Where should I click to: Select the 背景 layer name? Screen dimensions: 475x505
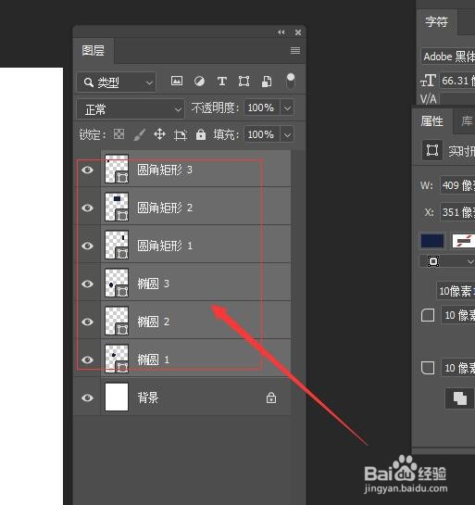coord(148,398)
